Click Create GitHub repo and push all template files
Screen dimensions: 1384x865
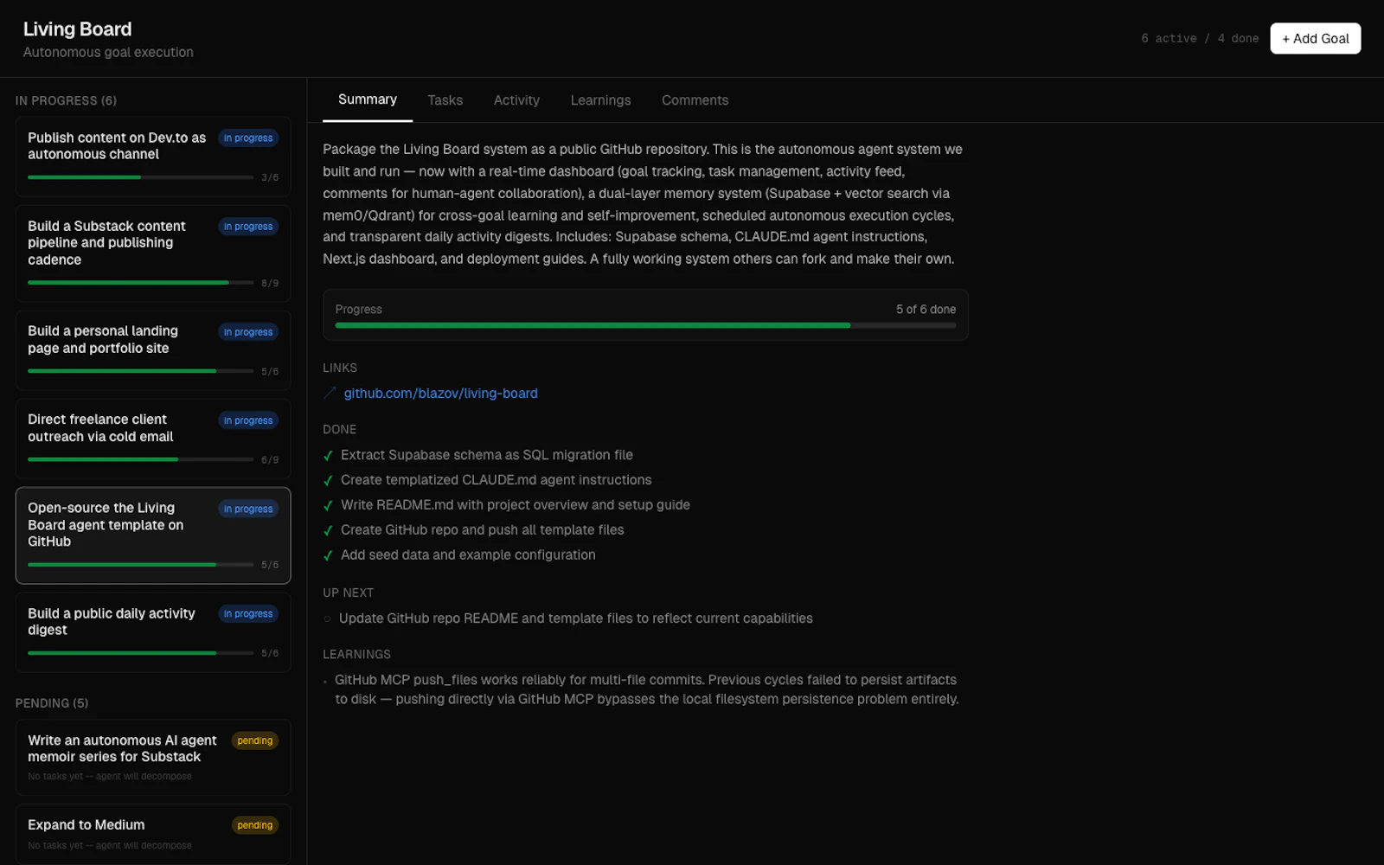(x=483, y=530)
